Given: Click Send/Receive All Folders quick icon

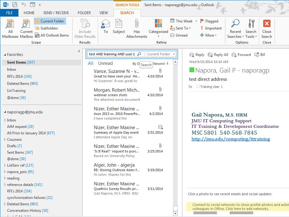Looking at the screenshot, I should coord(14,4).
